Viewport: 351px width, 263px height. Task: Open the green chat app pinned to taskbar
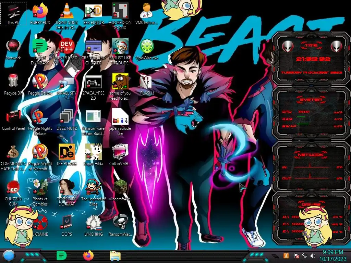click(62, 255)
